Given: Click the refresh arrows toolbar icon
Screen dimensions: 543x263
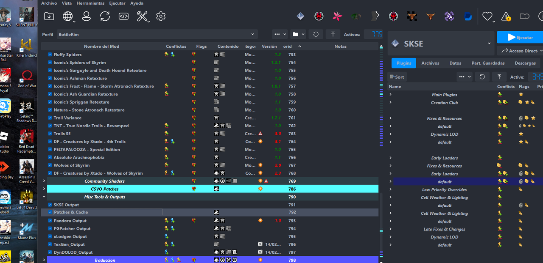Looking at the screenshot, I should (105, 16).
